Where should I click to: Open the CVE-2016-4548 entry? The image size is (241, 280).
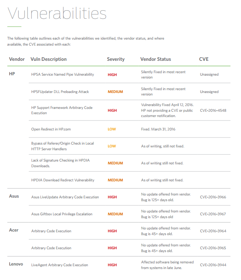pyautogui.click(x=213, y=110)
